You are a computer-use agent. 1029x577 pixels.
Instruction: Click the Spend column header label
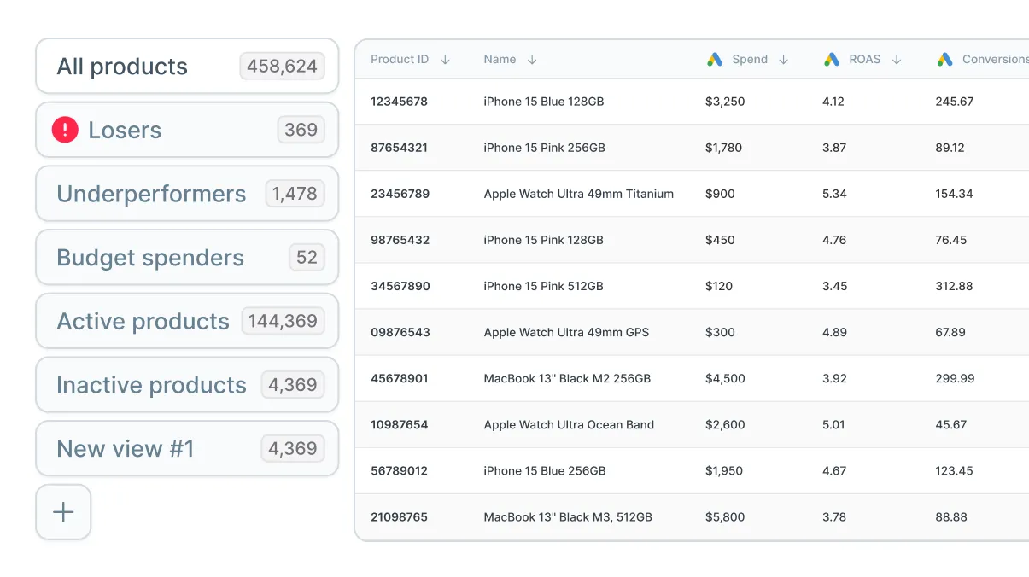750,60
